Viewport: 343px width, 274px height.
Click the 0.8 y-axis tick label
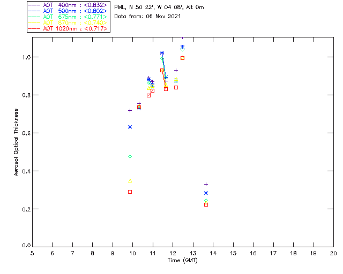[x=26, y=95]
